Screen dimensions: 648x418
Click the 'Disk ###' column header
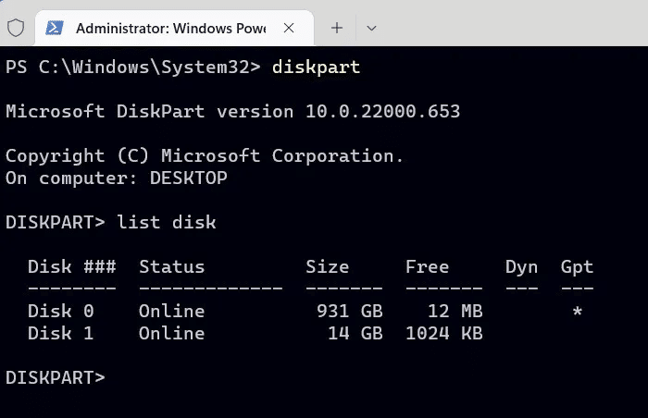pyautogui.click(x=72, y=267)
